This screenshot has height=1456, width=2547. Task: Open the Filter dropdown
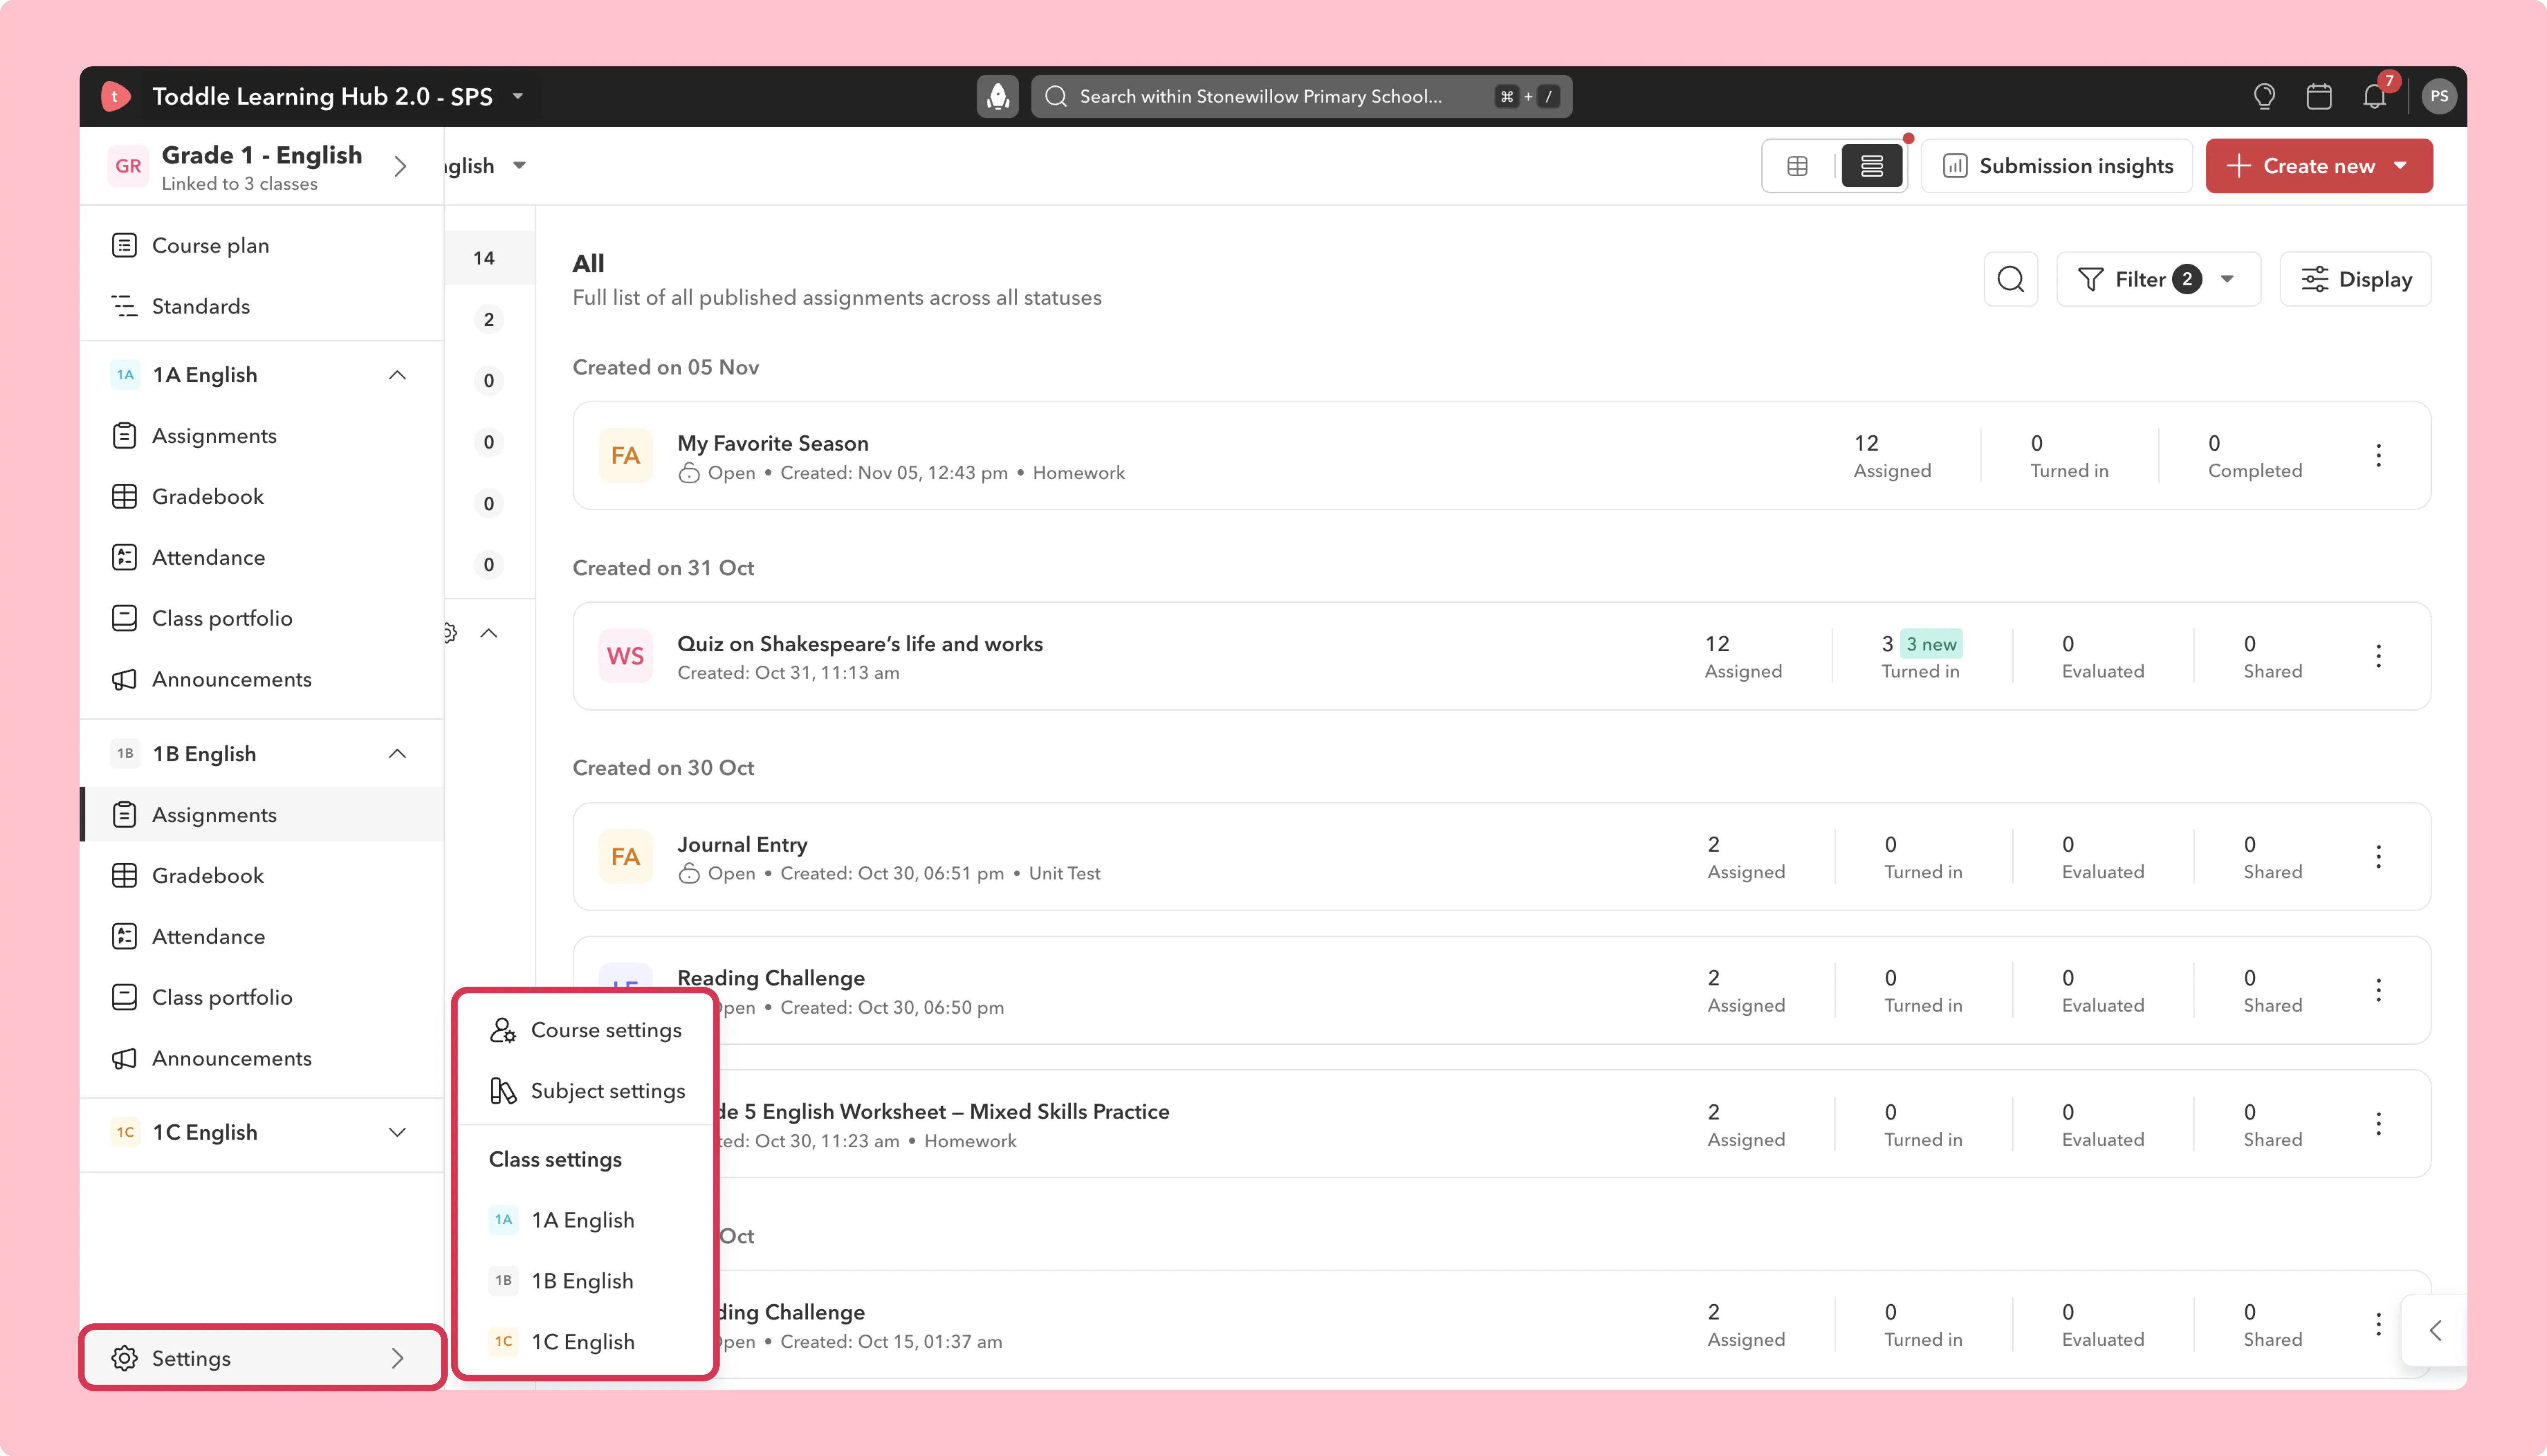(2158, 279)
